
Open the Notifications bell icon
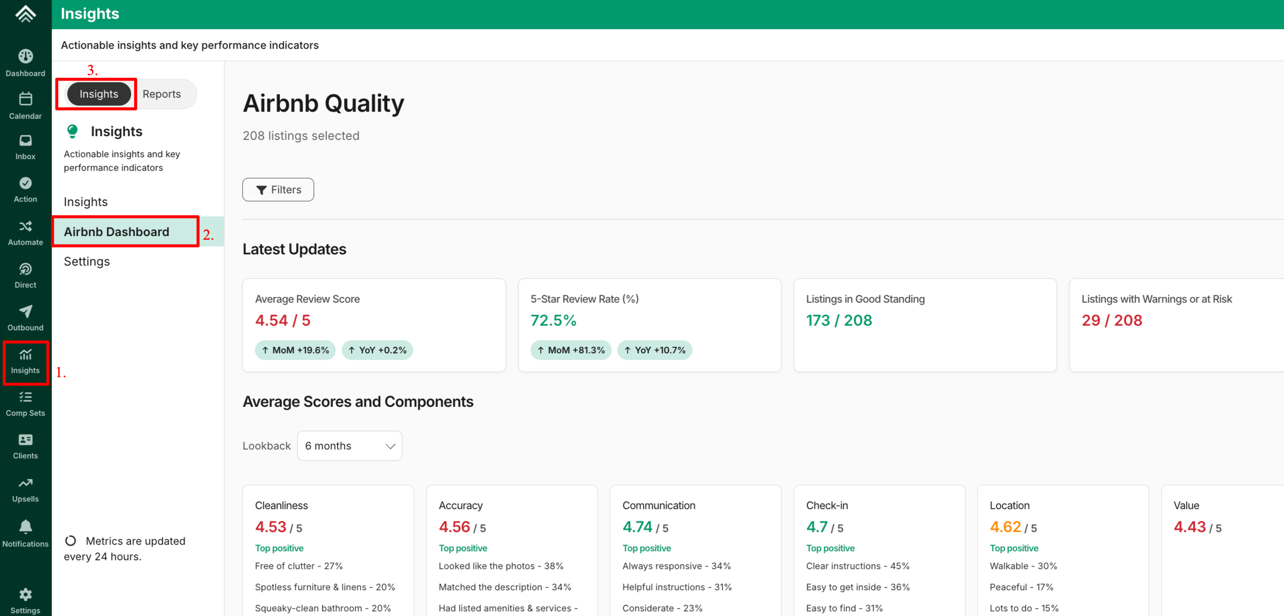25,533
